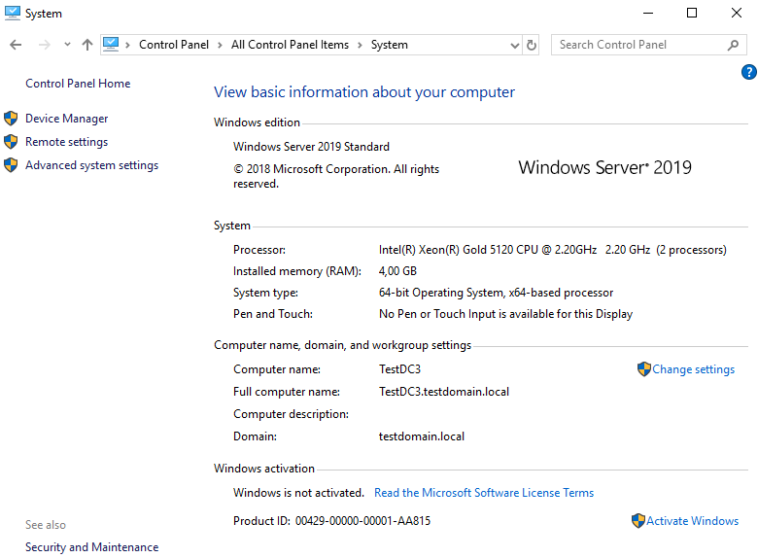Click the shield icon next to Change settings
Screen dimensions: 758x558
644,369
